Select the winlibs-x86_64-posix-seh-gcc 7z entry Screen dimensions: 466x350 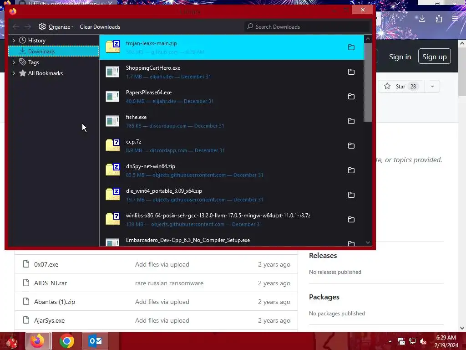(x=232, y=220)
